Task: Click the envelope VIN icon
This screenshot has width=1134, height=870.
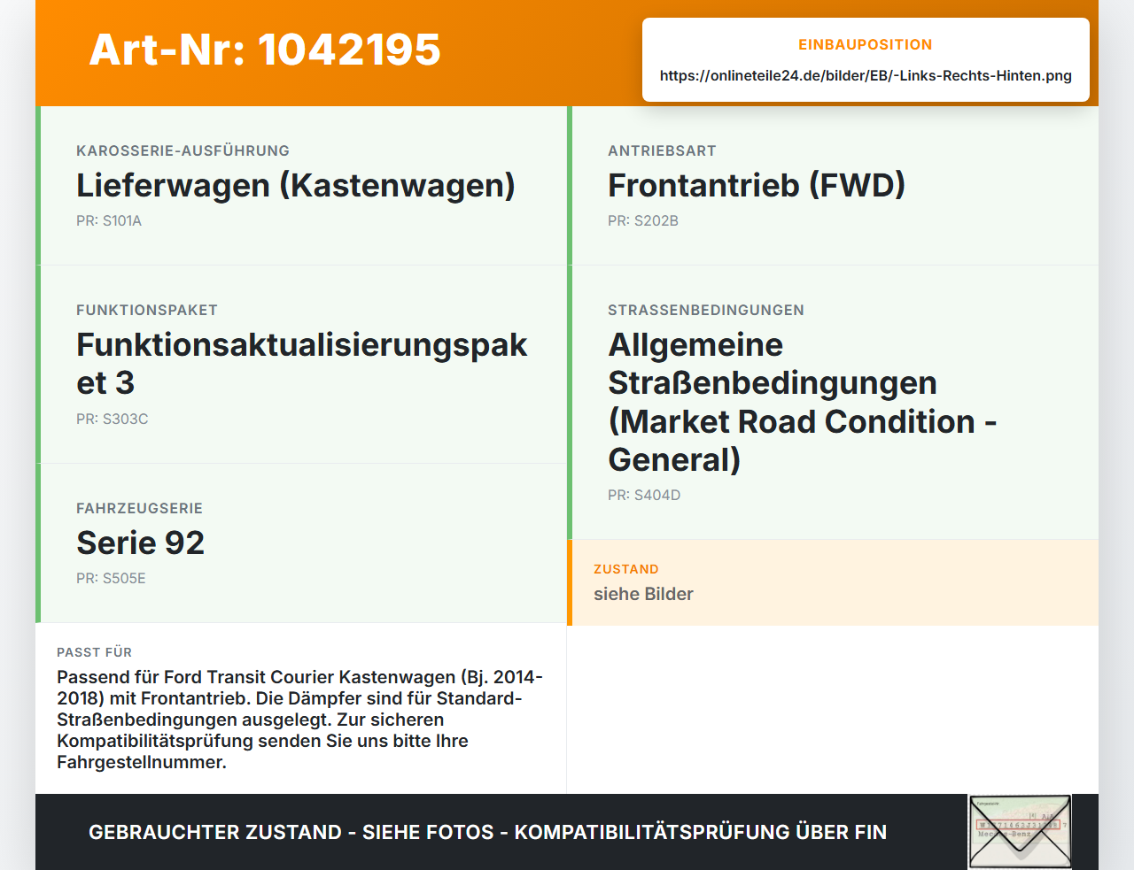Action: click(1020, 831)
